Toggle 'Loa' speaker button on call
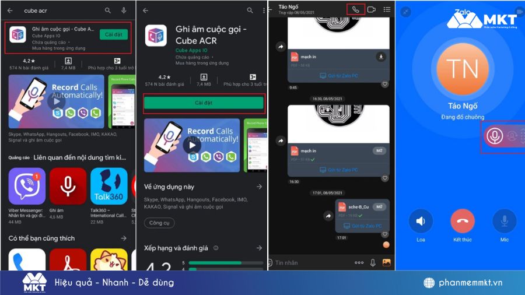 pyautogui.click(x=421, y=221)
